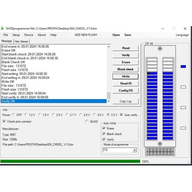
Task: Select the 'Verify OK' log line
Action: [x=54, y=101]
